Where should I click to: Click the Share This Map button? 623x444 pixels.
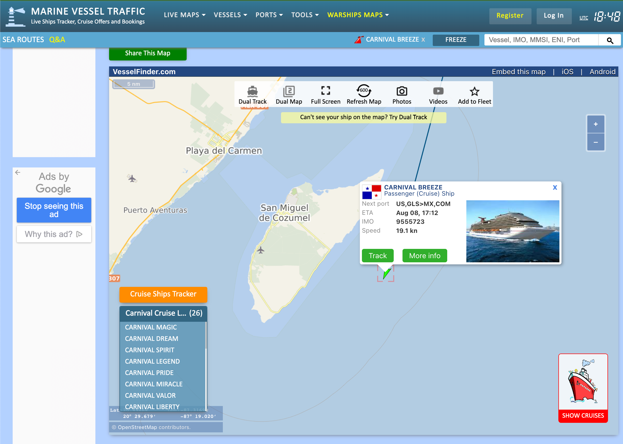148,53
